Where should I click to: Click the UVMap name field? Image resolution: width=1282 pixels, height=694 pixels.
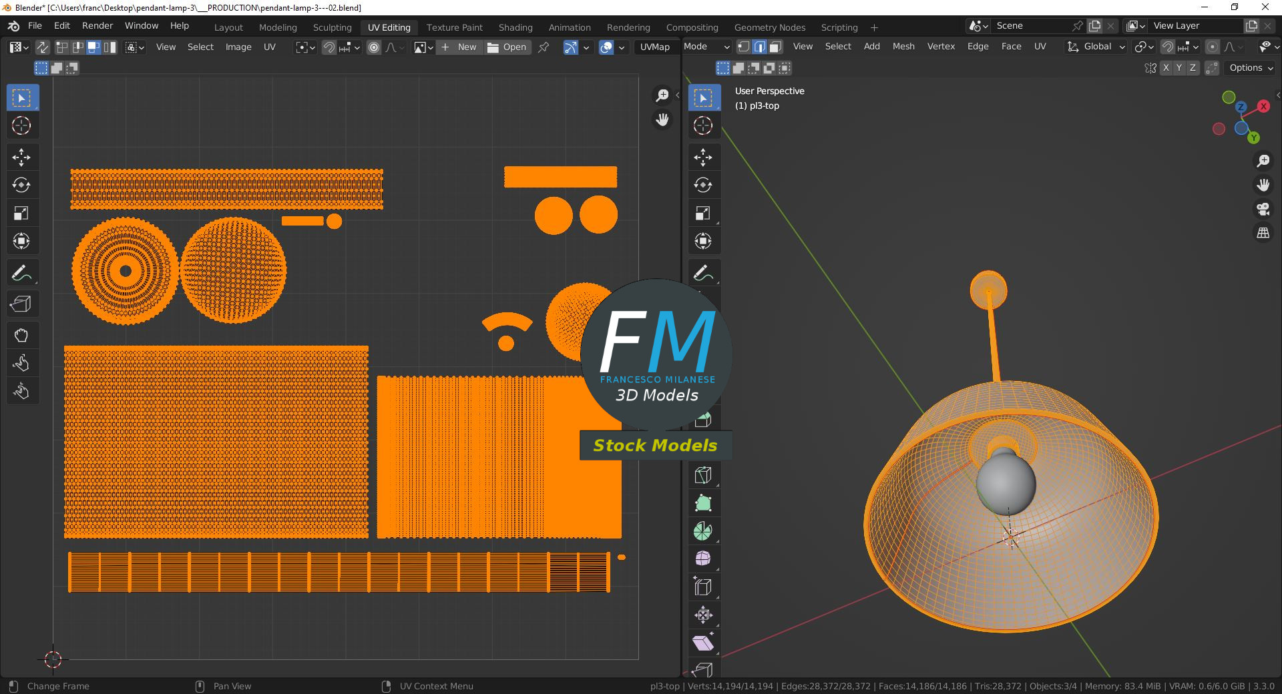click(x=654, y=47)
